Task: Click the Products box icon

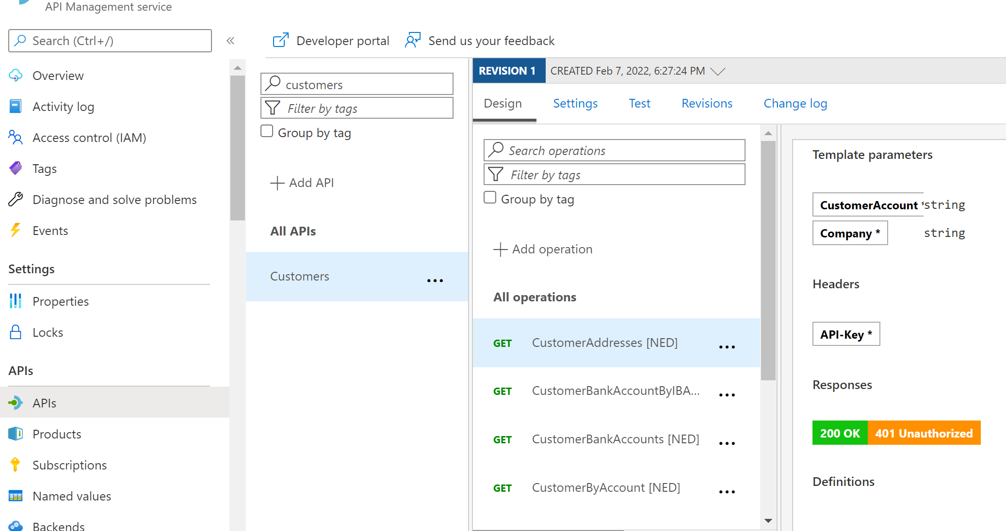Action: (16, 434)
